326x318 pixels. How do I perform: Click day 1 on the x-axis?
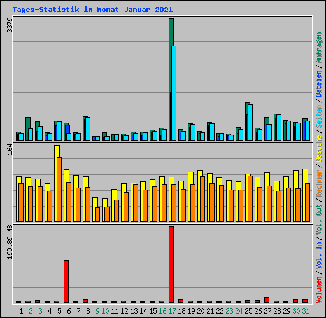21,311
